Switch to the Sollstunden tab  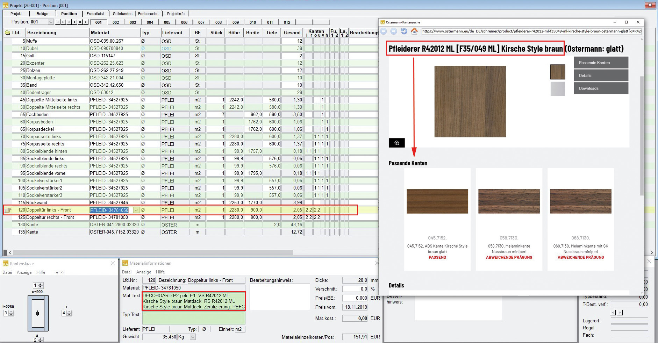(x=122, y=14)
